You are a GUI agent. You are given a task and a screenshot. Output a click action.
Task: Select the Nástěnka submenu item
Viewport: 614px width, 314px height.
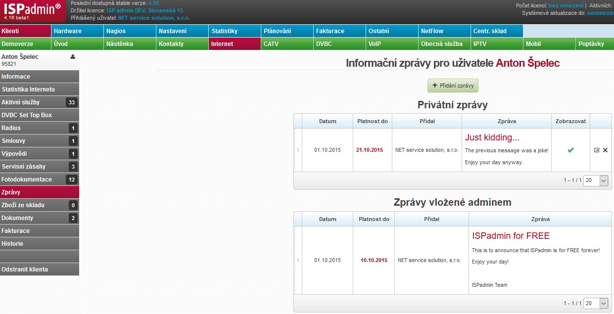(130, 44)
